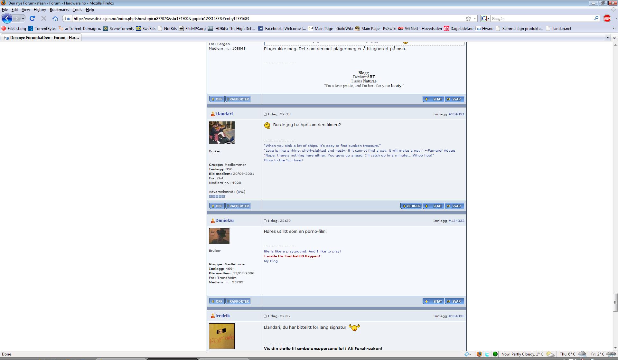Open the Bookmarks menu
This screenshot has width=618, height=360.
click(59, 10)
